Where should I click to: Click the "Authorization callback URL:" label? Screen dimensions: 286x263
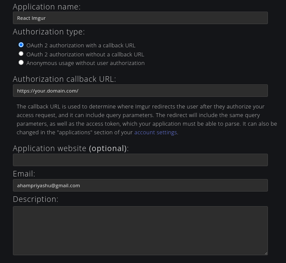coord(65,79)
